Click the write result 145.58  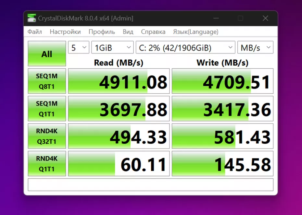click(223, 164)
